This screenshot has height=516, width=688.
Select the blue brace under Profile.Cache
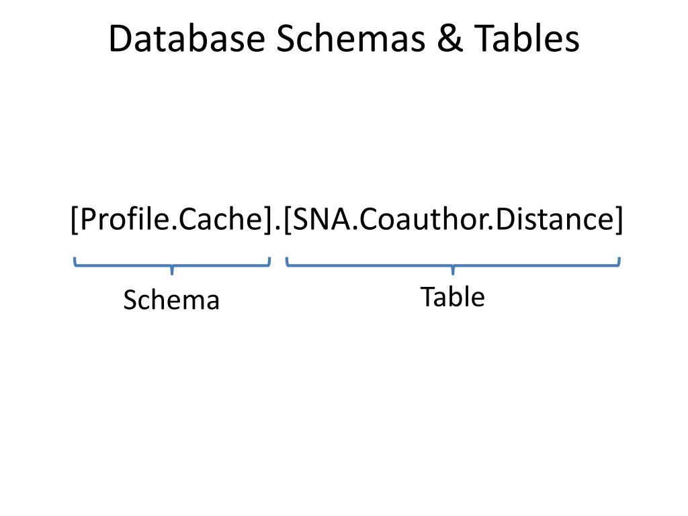click(x=172, y=266)
